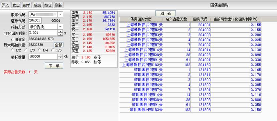Screen dimensions: 277x121
Task: Click the 刷新 toolbar button
Action: pos(59,5)
